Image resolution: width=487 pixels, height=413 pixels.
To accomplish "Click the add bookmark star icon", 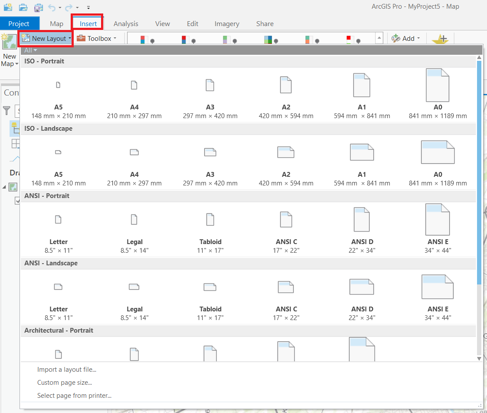I will pos(440,39).
